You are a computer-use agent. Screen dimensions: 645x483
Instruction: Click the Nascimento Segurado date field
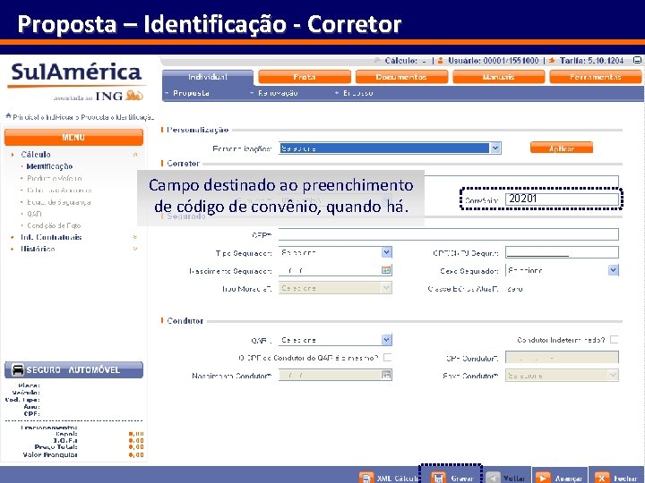330,270
